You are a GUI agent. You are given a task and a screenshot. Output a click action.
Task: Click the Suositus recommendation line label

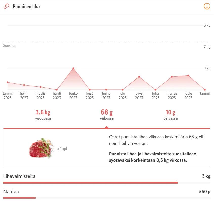coord(10,46)
